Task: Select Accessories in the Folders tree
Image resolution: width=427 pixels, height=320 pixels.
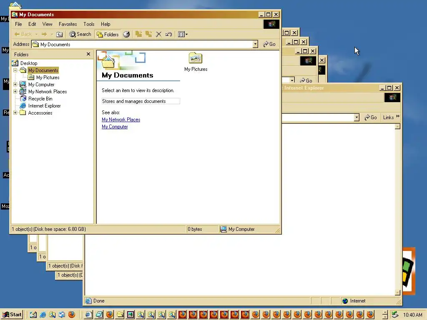Action: pyautogui.click(x=40, y=112)
